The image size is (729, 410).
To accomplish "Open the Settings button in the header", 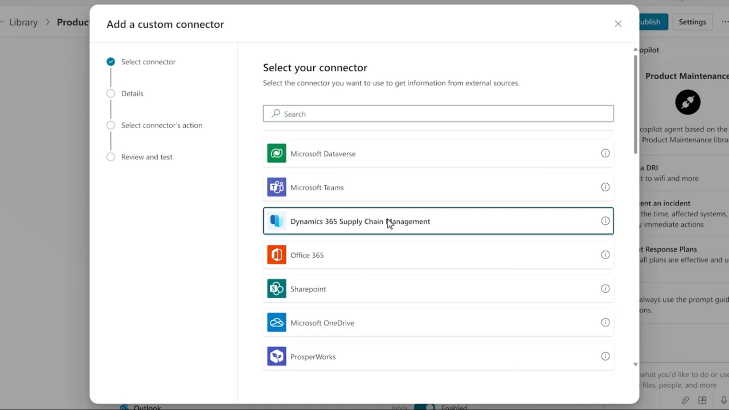I will [692, 22].
